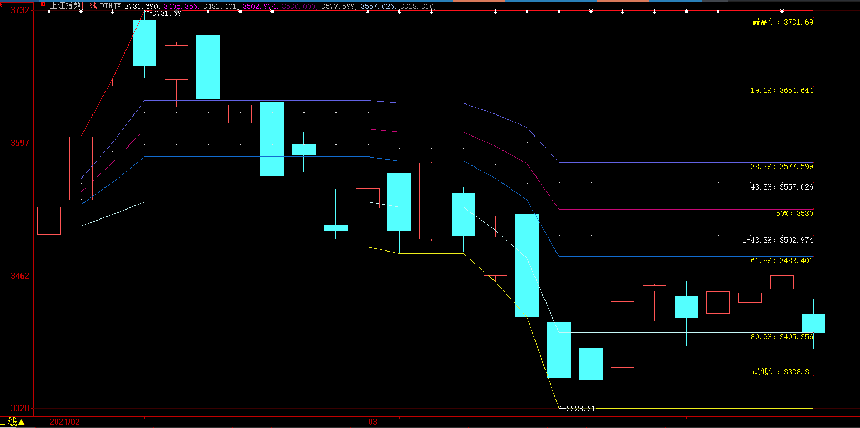
Task: Click the 3557.026 header value
Action: tap(377, 6)
